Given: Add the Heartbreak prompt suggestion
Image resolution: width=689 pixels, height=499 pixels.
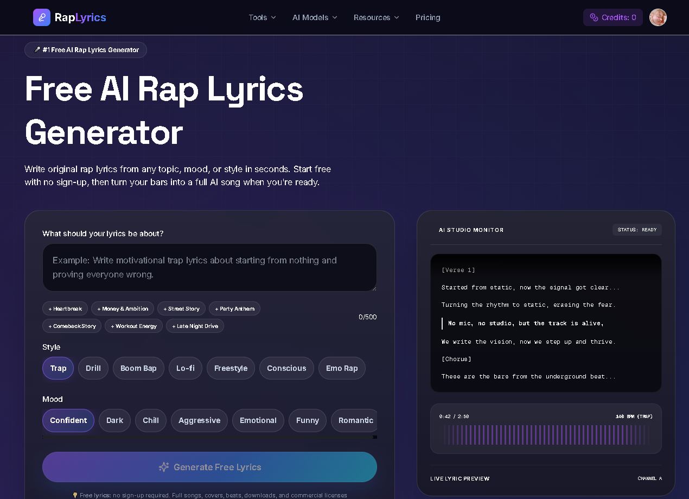Looking at the screenshot, I should [x=65, y=308].
